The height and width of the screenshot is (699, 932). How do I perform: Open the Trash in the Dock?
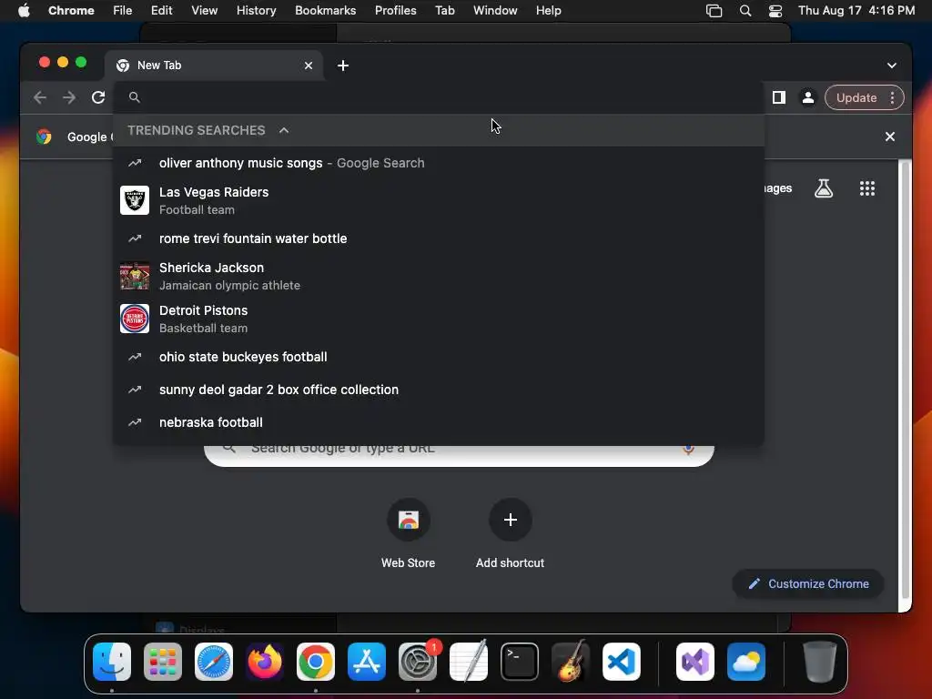click(x=820, y=662)
